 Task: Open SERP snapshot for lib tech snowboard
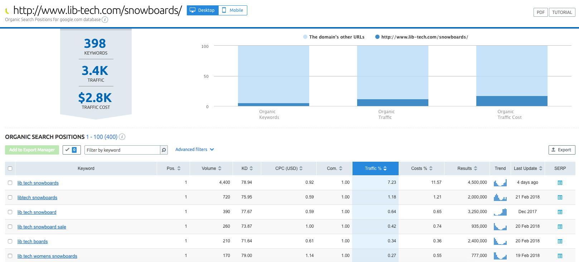(x=560, y=212)
